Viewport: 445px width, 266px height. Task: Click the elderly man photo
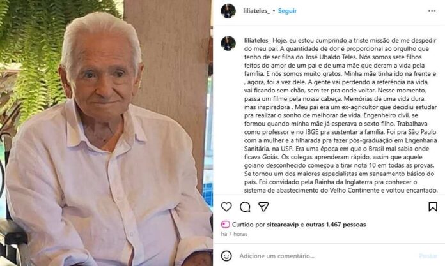tap(106, 133)
